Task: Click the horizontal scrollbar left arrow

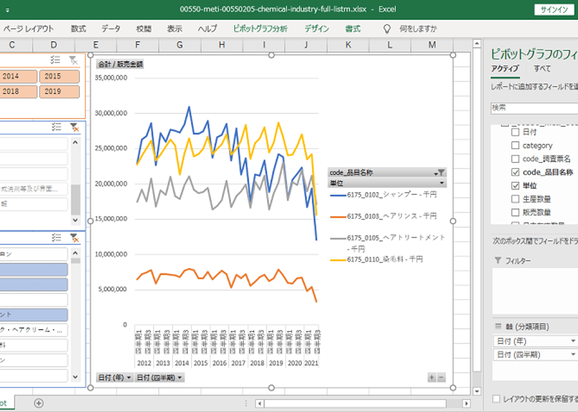Action: 260,403
